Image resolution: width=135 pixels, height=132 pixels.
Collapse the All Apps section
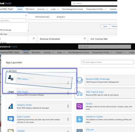[x=7, y=71]
